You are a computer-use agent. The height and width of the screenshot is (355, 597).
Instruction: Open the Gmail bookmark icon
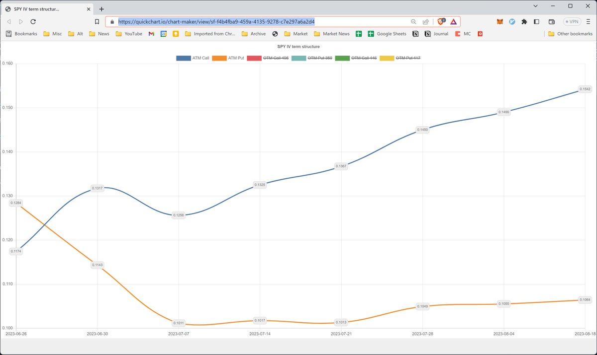tap(151, 34)
